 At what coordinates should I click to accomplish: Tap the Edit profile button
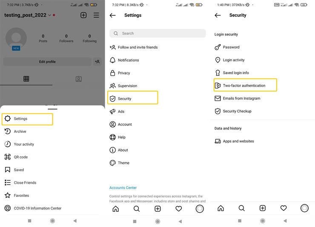pos(47,62)
